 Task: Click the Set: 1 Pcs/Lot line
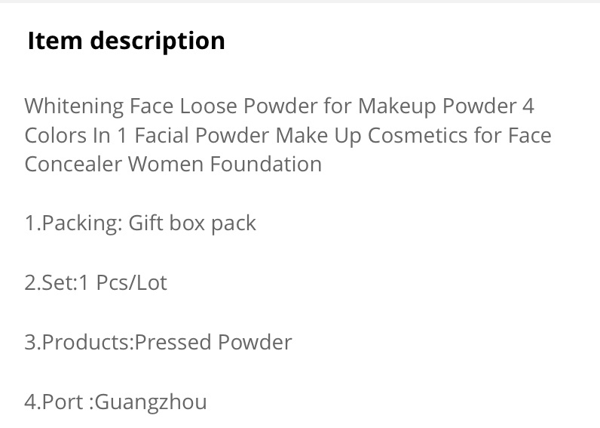[96, 283]
